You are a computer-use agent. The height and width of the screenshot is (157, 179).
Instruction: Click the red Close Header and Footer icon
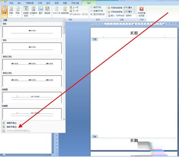141,11
